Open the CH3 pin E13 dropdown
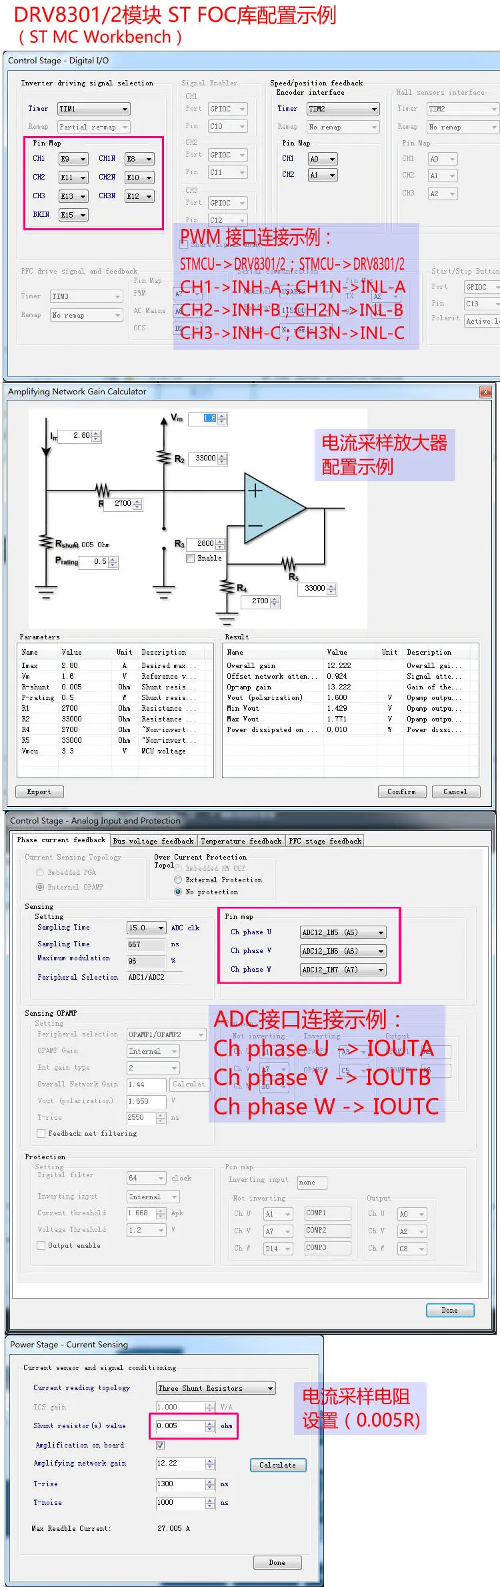 [x=73, y=196]
